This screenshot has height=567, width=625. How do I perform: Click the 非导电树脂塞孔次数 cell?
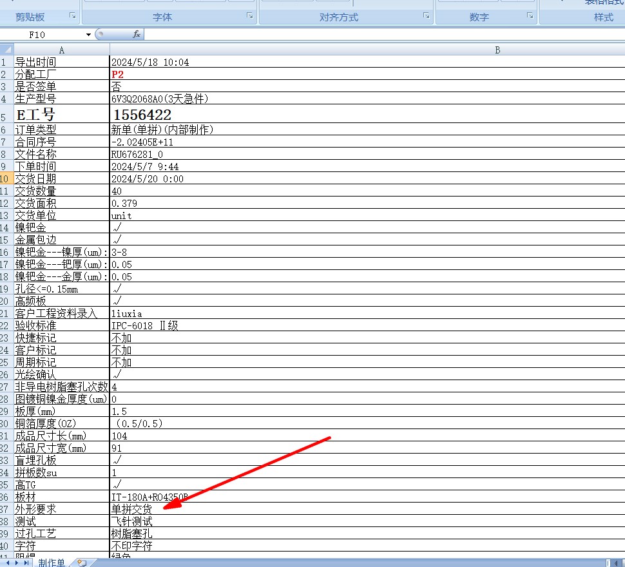click(61, 387)
